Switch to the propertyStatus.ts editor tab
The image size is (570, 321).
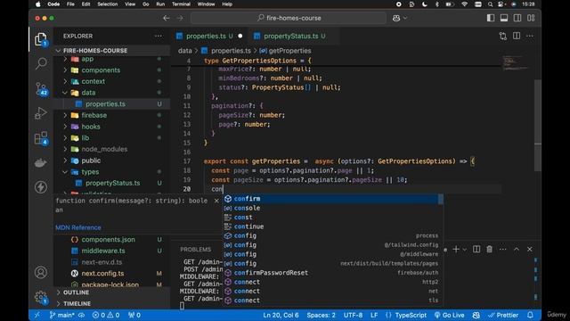click(x=294, y=36)
